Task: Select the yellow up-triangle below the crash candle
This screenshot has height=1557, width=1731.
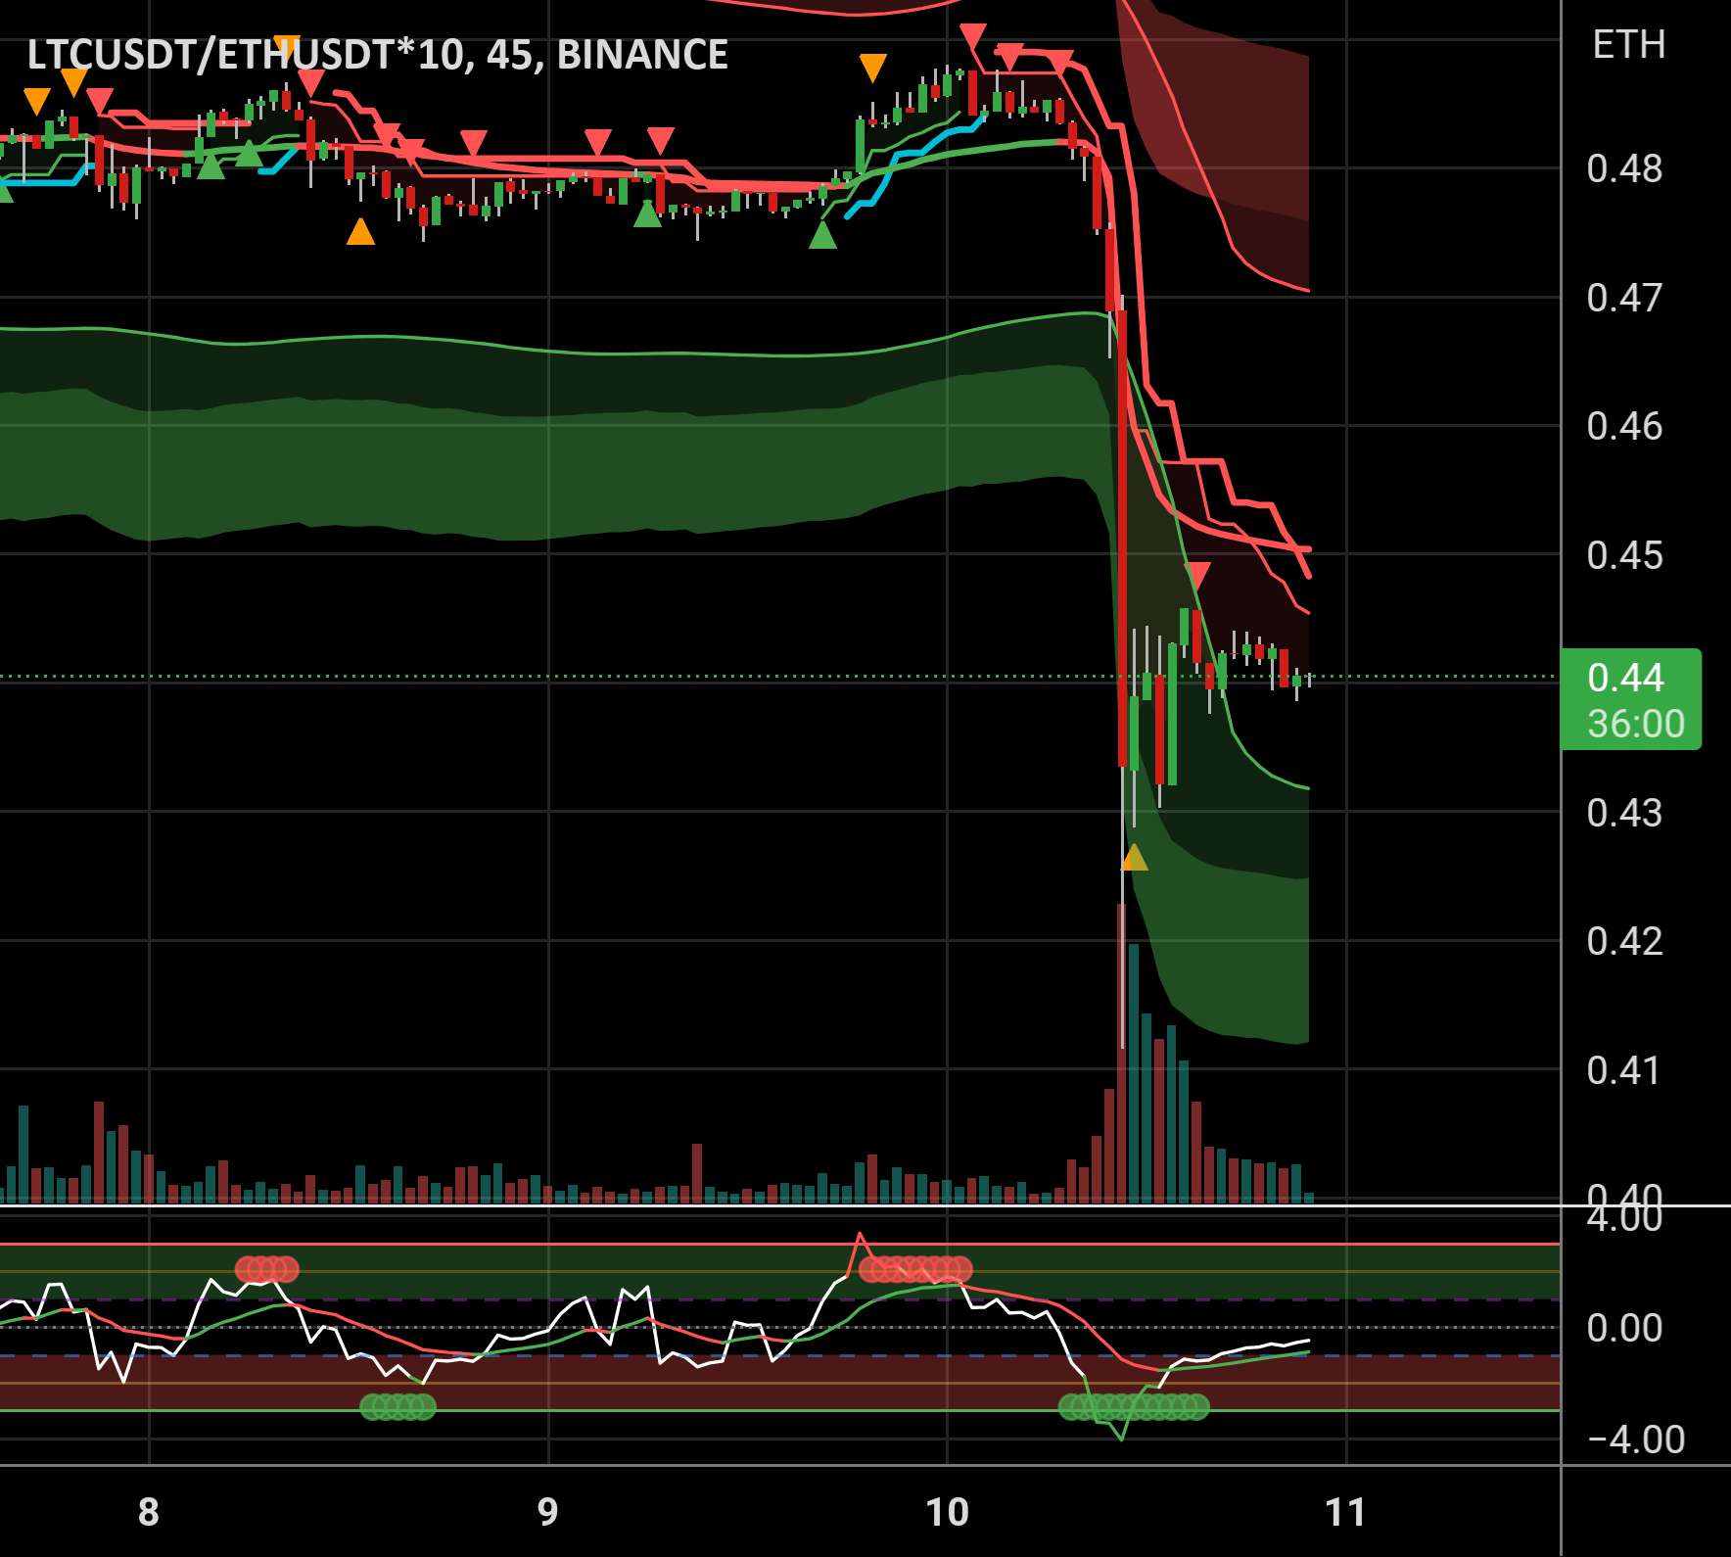Action: [1134, 857]
